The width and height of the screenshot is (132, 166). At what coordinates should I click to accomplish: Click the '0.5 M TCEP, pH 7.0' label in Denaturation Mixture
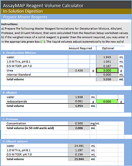tap(19, 66)
